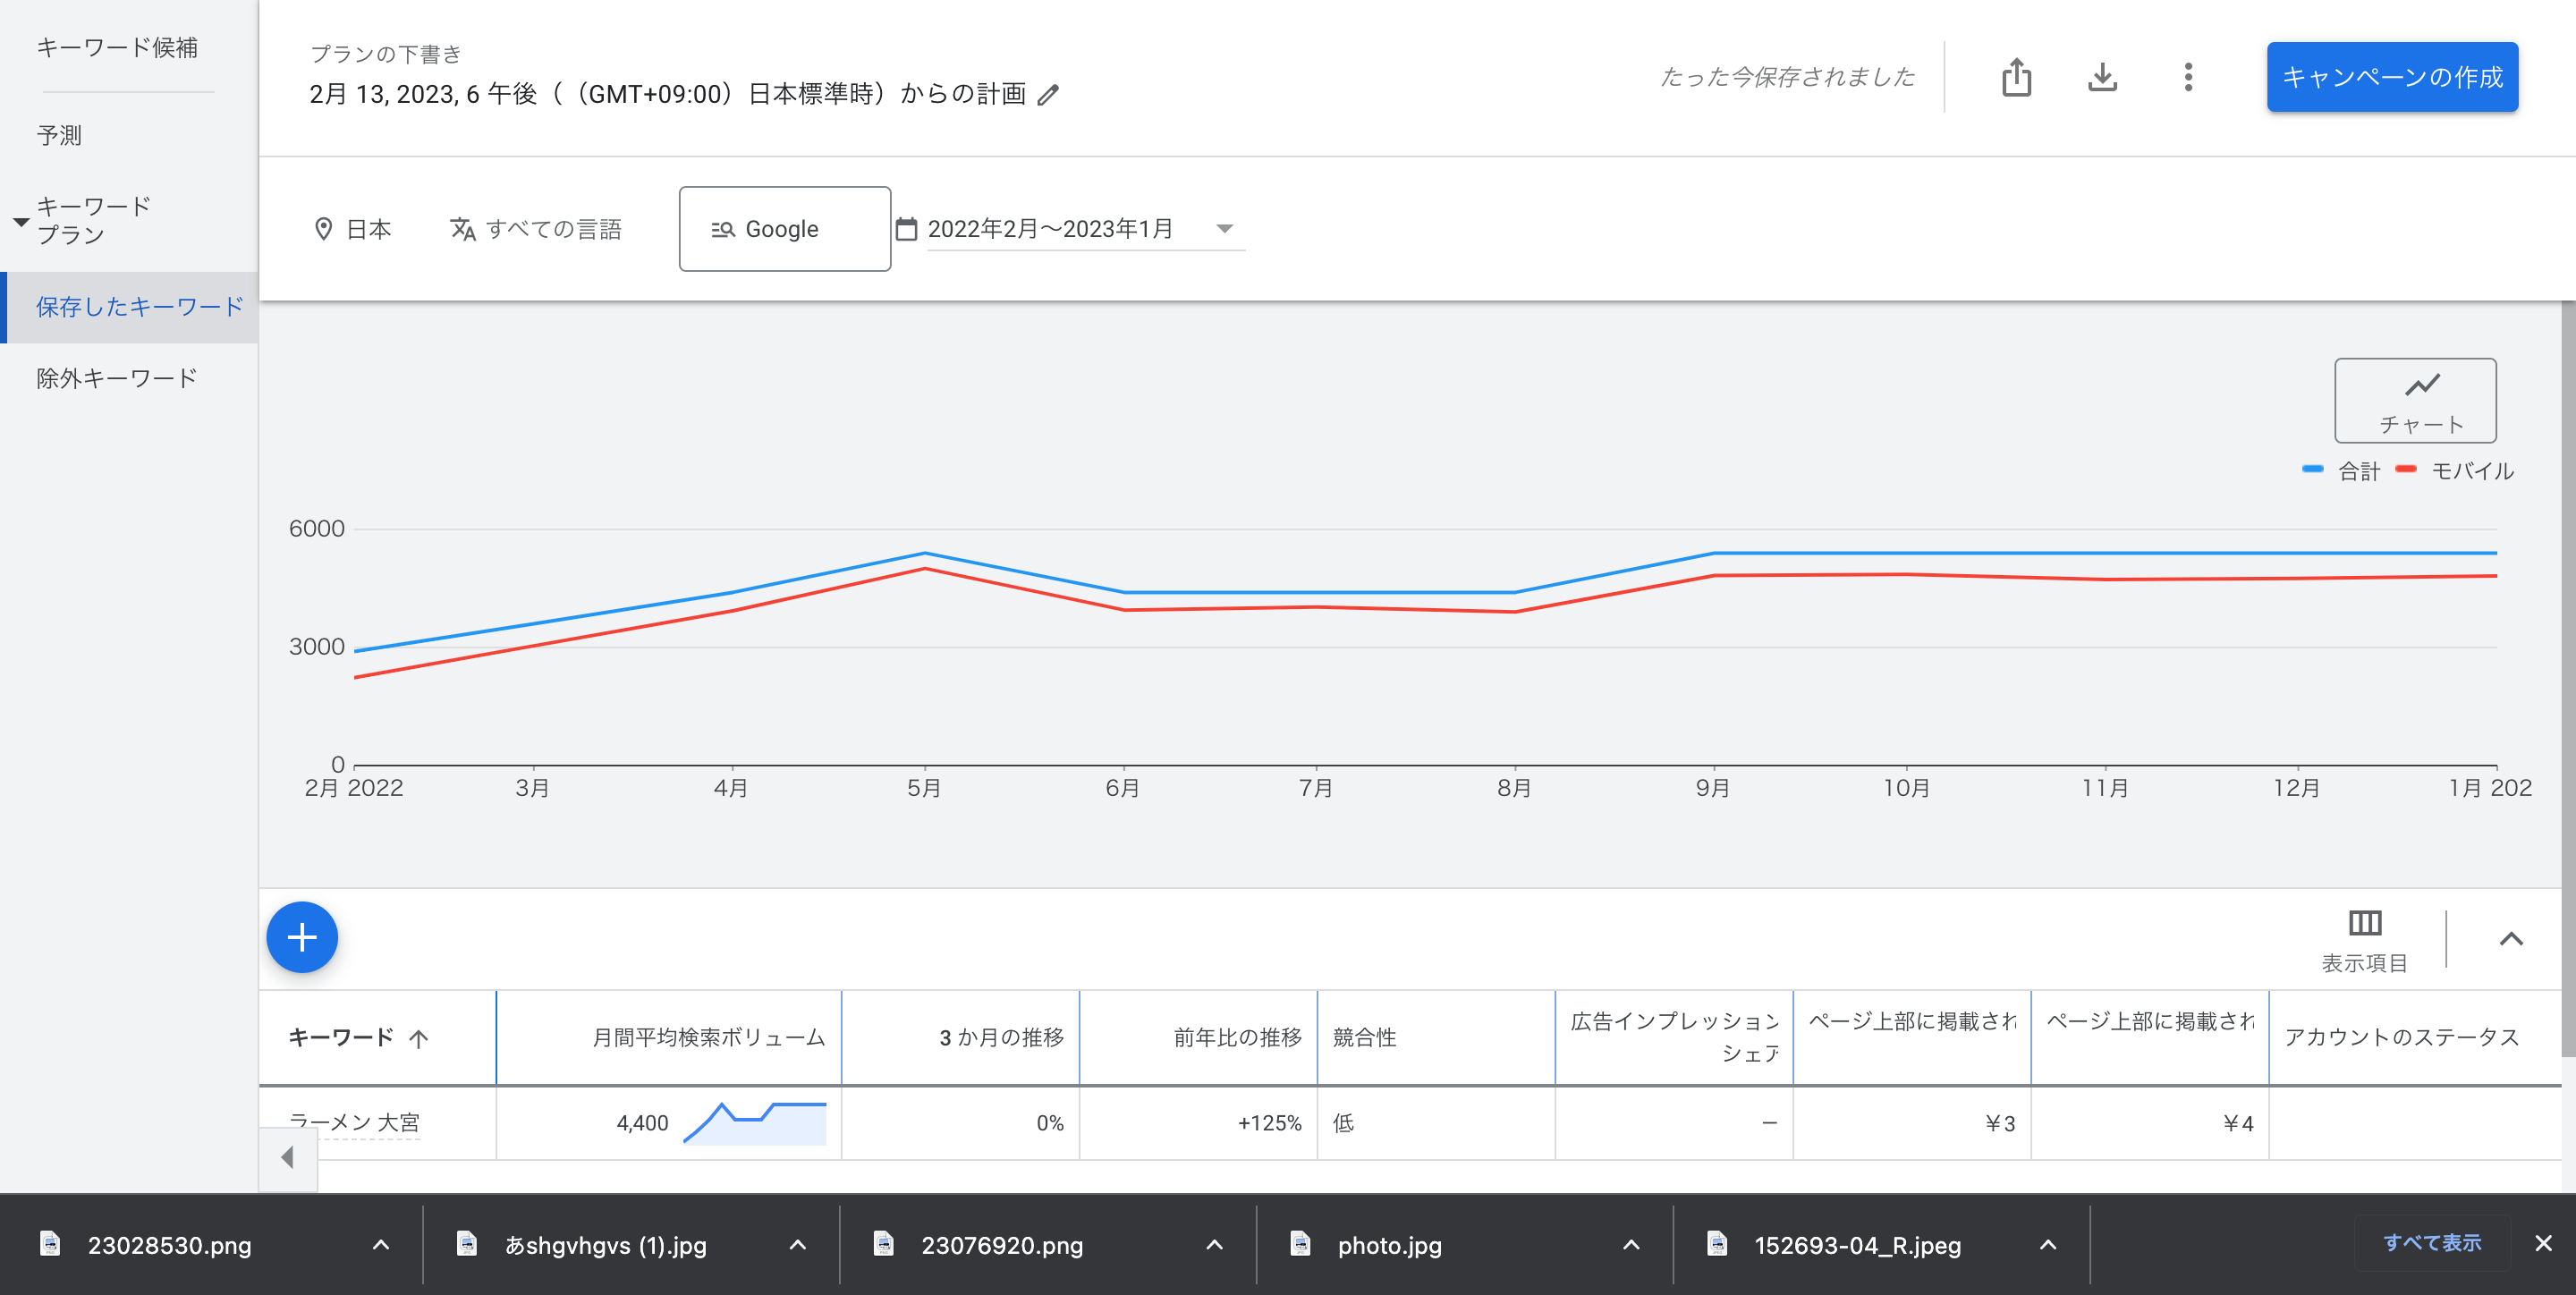Click the download plan icon
Image resolution: width=2576 pixels, height=1295 pixels.
coord(2102,77)
